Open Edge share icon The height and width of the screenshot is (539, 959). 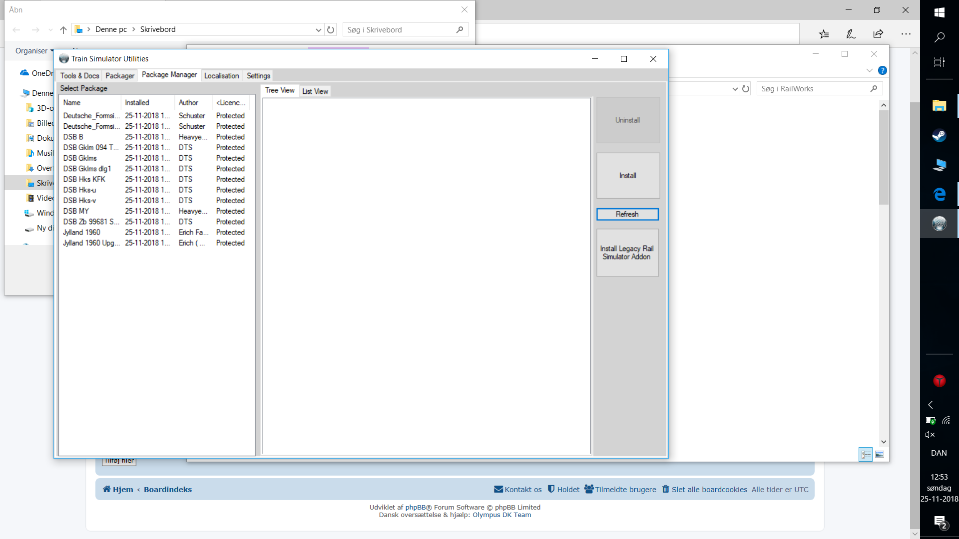(x=878, y=34)
